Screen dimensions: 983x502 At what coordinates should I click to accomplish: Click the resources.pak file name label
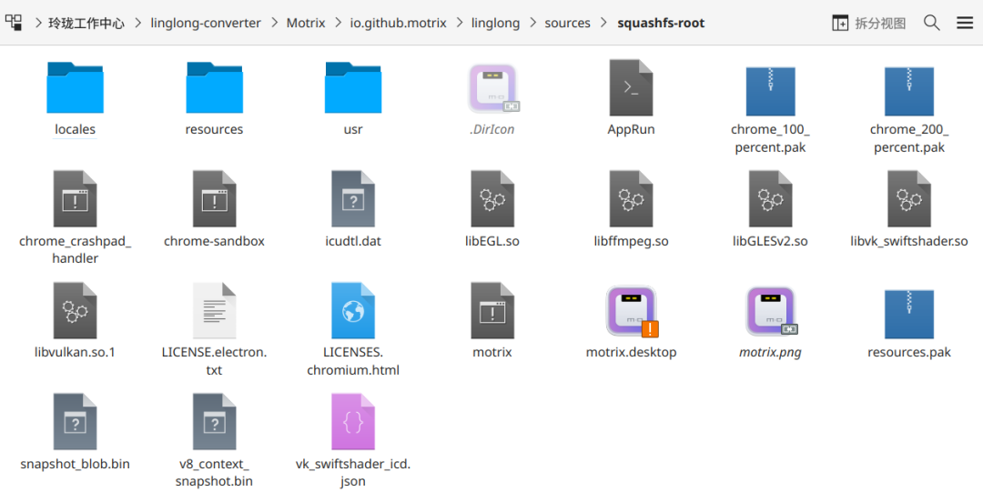pyautogui.click(x=909, y=352)
